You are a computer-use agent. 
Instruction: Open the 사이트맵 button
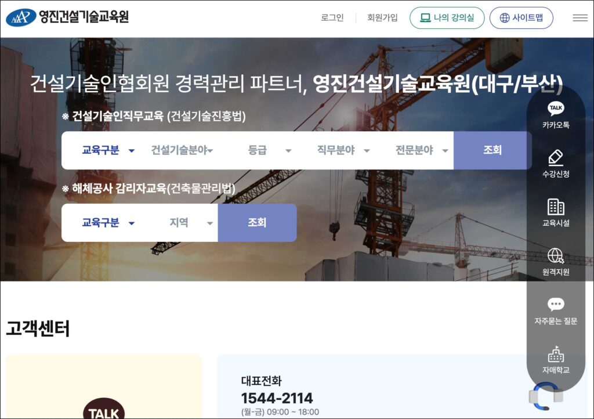[x=521, y=18]
